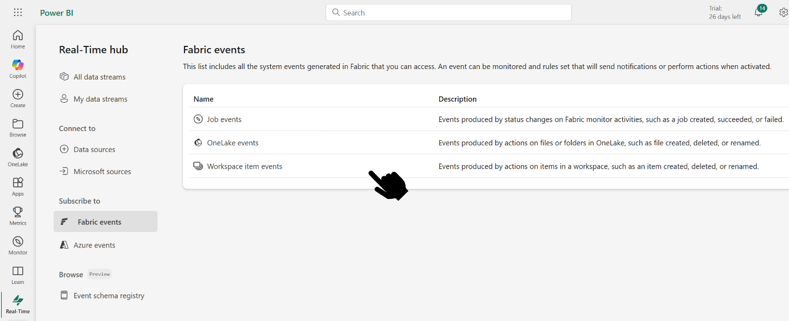Viewport: 789px width, 321px height.
Task: Open Metrics trophy icon
Action: (18, 215)
